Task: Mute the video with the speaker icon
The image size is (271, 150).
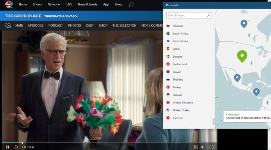Action: (x=202, y=147)
